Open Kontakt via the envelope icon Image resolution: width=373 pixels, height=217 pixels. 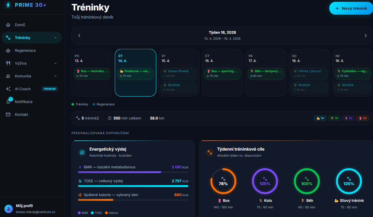point(8,114)
